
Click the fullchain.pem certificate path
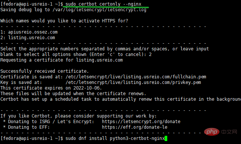click(136, 77)
